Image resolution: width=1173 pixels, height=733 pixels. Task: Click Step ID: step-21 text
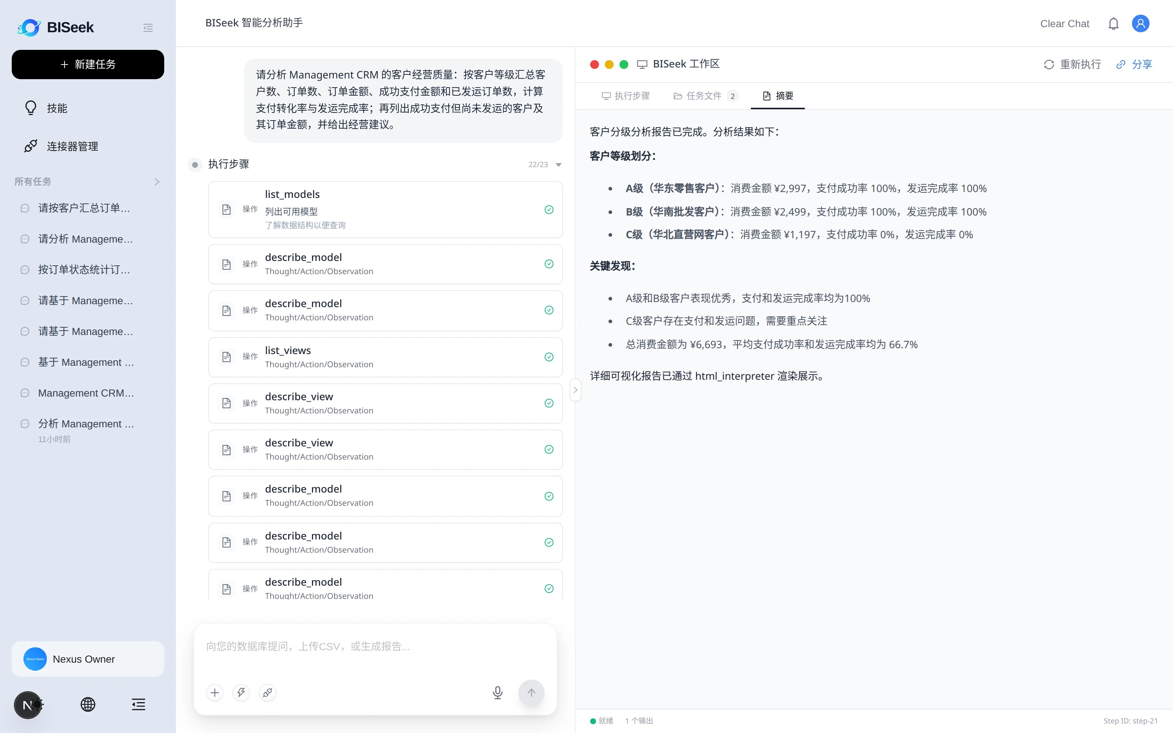pyautogui.click(x=1130, y=721)
